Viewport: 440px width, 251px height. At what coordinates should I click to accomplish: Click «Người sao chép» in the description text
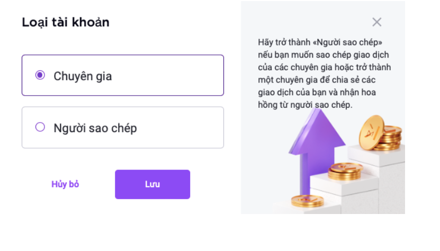[347, 42]
